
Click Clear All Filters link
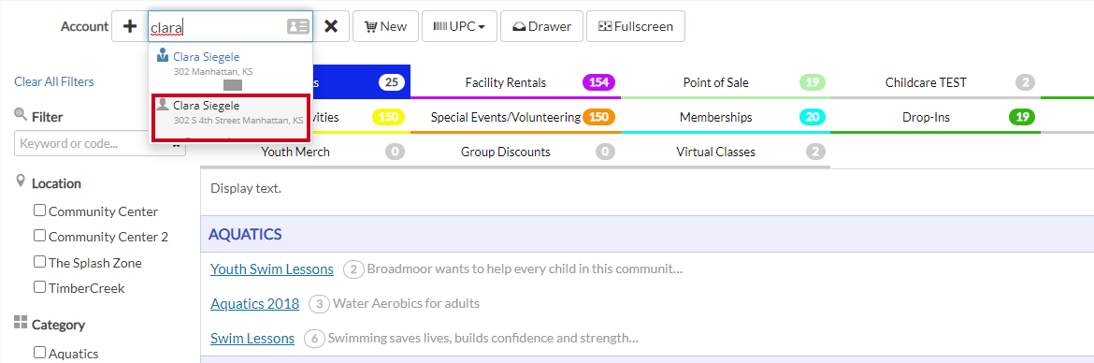tap(53, 81)
